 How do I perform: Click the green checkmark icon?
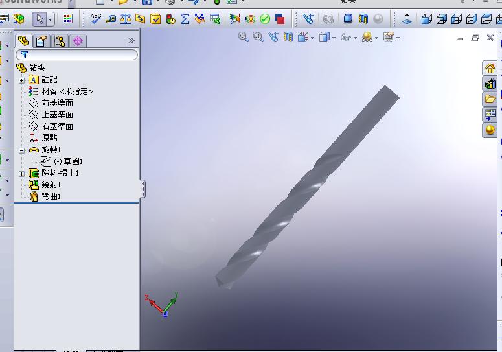[x=265, y=19]
